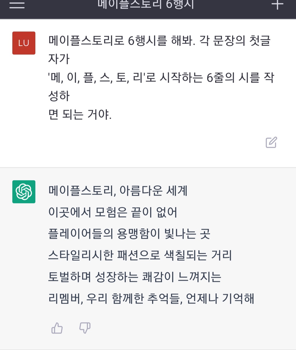The width and height of the screenshot is (296, 350).
Task: Click the green ChatGPT logo avatar
Action: coord(24,192)
